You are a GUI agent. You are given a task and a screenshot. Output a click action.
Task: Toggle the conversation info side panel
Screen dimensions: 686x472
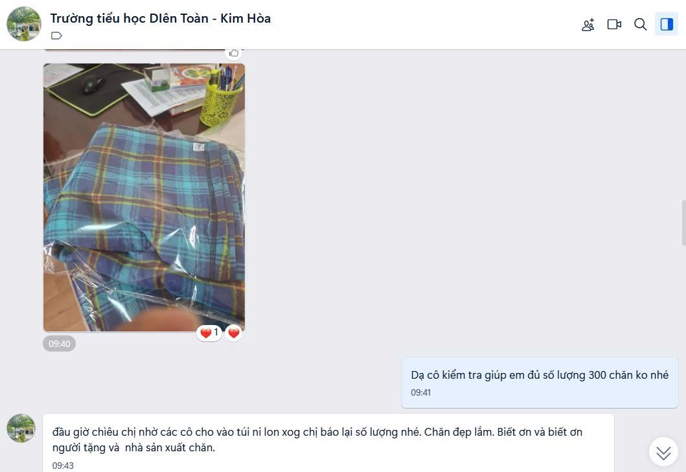coord(667,25)
